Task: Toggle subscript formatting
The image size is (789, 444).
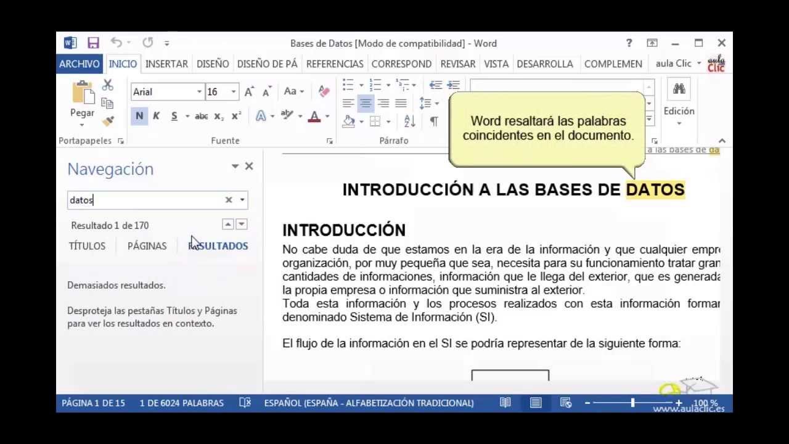Action: pos(219,117)
